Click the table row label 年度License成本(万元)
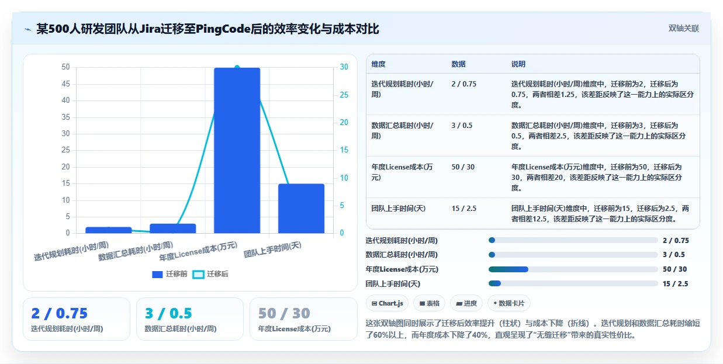Image resolution: width=723 pixels, height=364 pixels. [x=403, y=172]
